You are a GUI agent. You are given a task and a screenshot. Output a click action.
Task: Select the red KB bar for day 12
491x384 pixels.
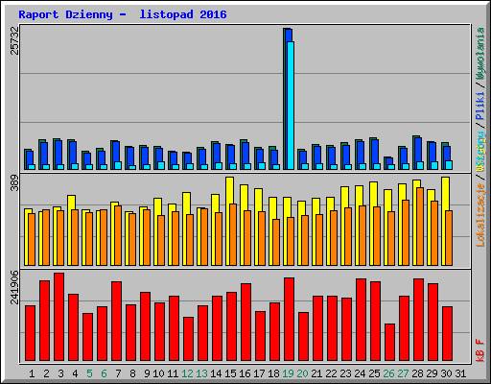(188, 339)
